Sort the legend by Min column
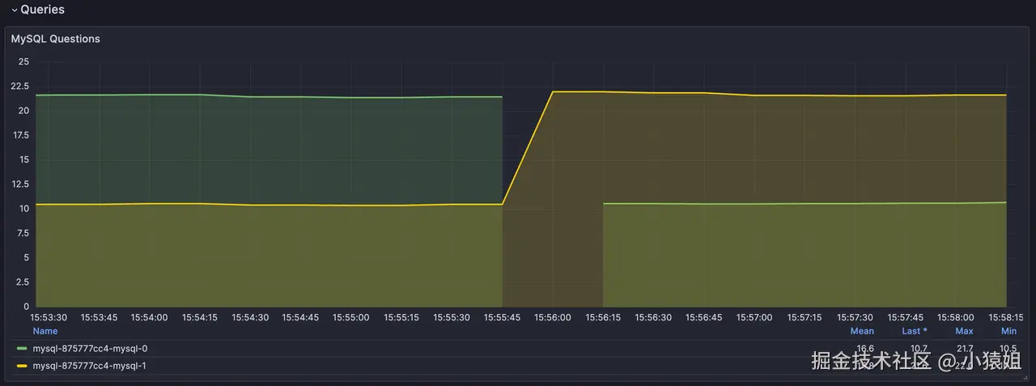This screenshot has height=386, width=1036. [1008, 331]
